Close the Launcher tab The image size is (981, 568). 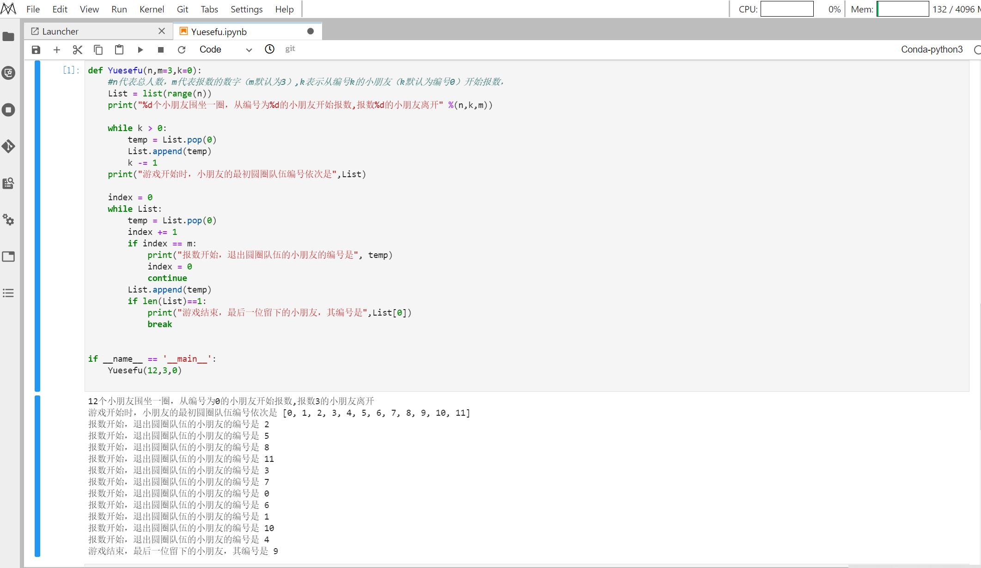[x=161, y=31]
